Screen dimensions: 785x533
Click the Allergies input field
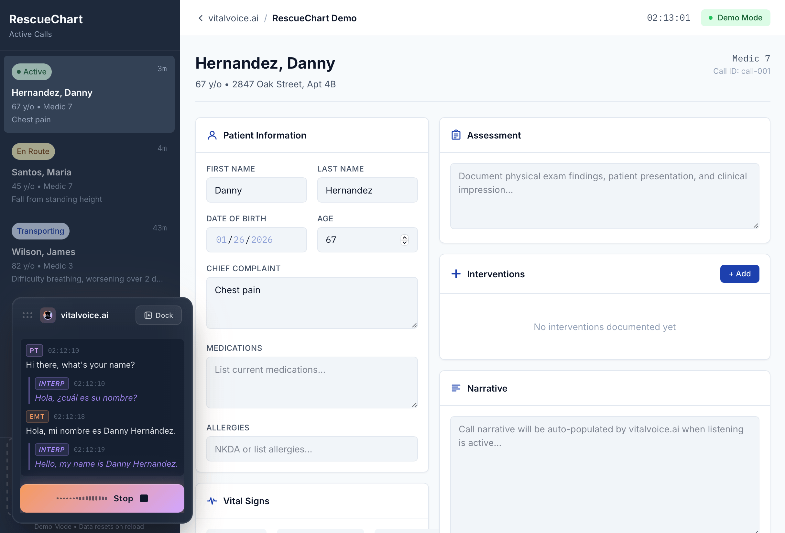tap(312, 449)
